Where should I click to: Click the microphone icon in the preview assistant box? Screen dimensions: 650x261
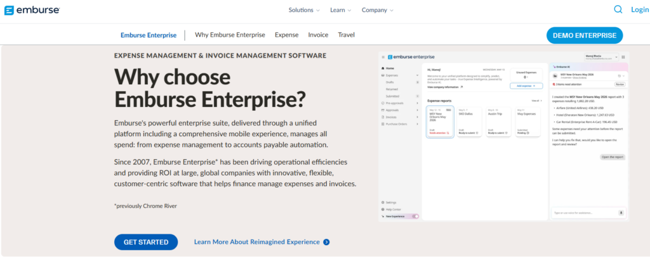click(x=621, y=213)
